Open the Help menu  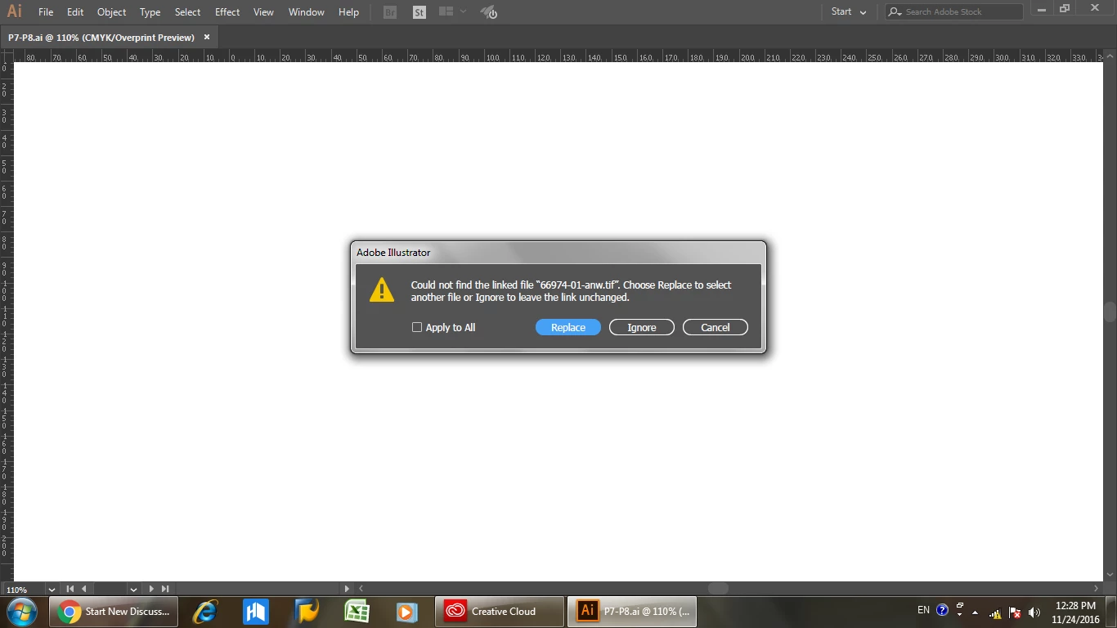pos(348,12)
